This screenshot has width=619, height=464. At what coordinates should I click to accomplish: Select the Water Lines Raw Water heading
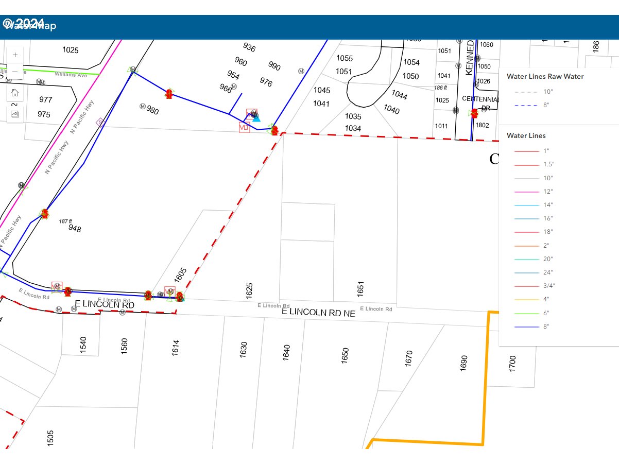pyautogui.click(x=545, y=77)
